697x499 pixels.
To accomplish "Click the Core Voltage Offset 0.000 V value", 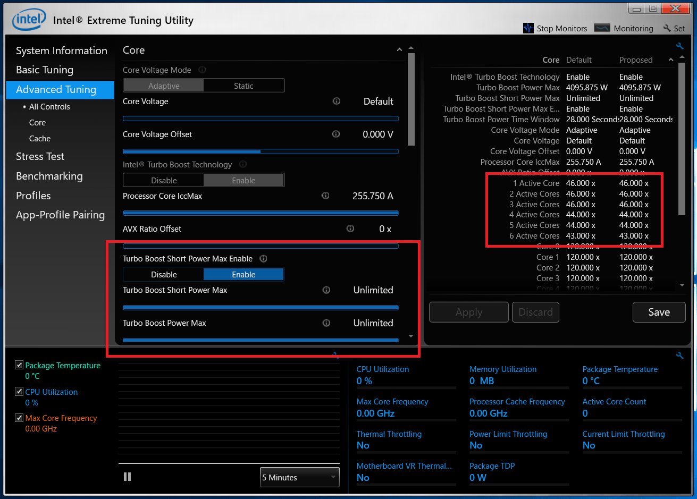I will (378, 134).
